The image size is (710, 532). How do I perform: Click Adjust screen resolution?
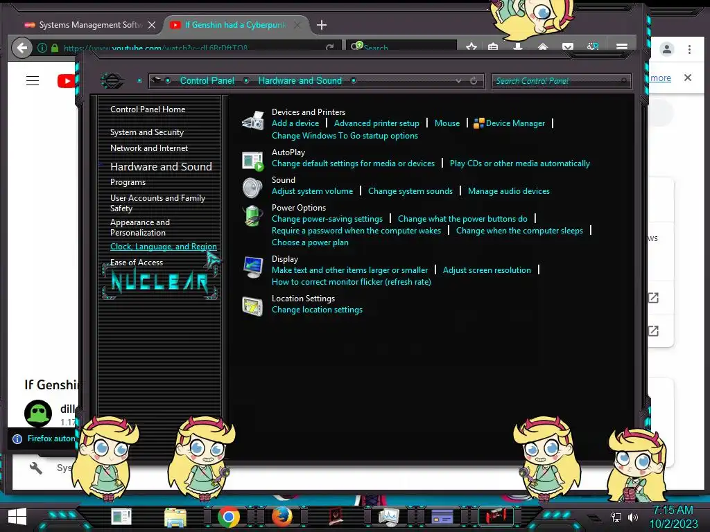coord(487,270)
